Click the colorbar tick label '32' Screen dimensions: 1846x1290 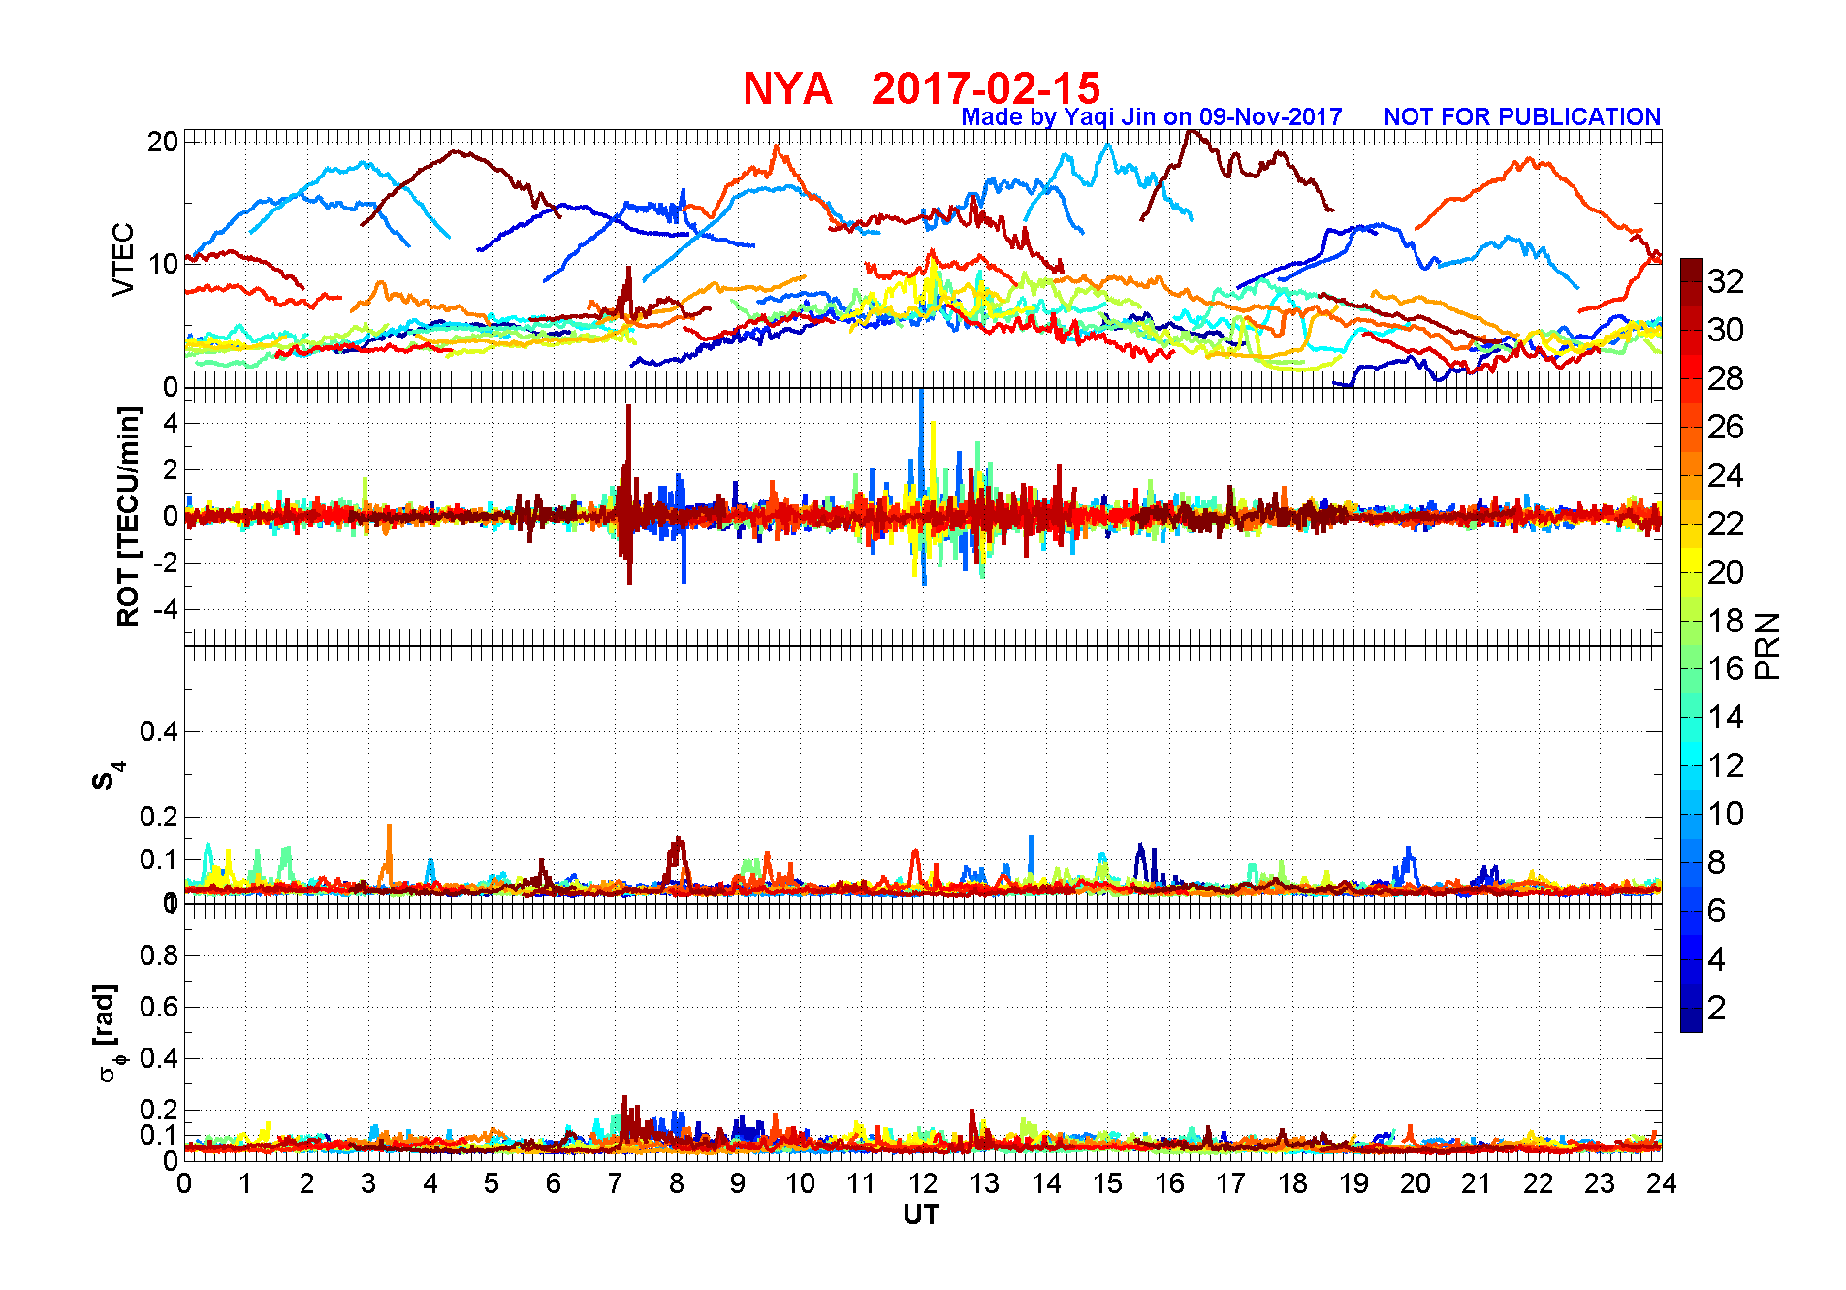(1726, 282)
